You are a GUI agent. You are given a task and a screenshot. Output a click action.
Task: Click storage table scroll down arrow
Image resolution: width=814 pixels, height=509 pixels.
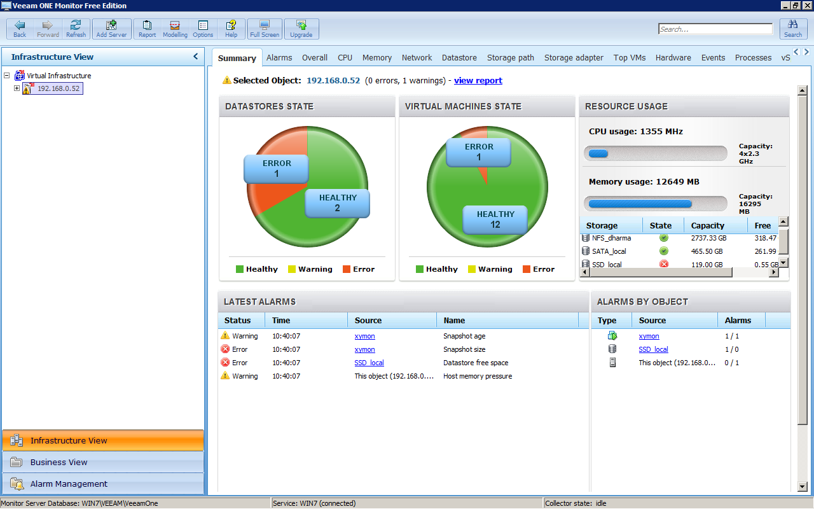tap(783, 263)
